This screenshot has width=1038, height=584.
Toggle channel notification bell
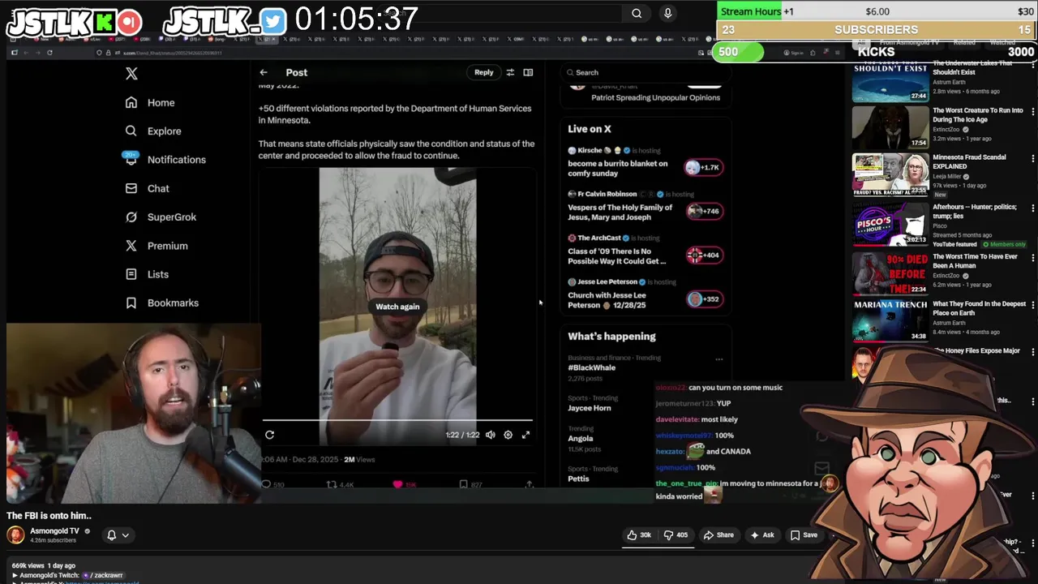point(112,535)
